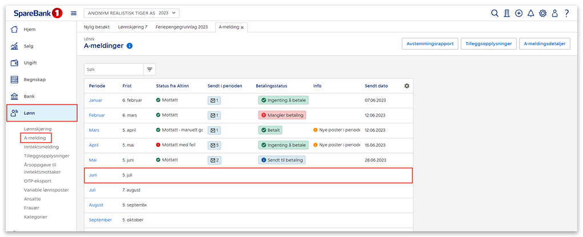
Task: Click the info icon next to A-meldinger
Action: 130,46
